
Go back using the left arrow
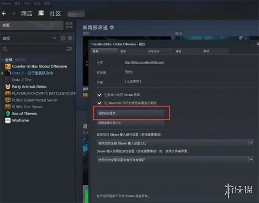(4, 13)
